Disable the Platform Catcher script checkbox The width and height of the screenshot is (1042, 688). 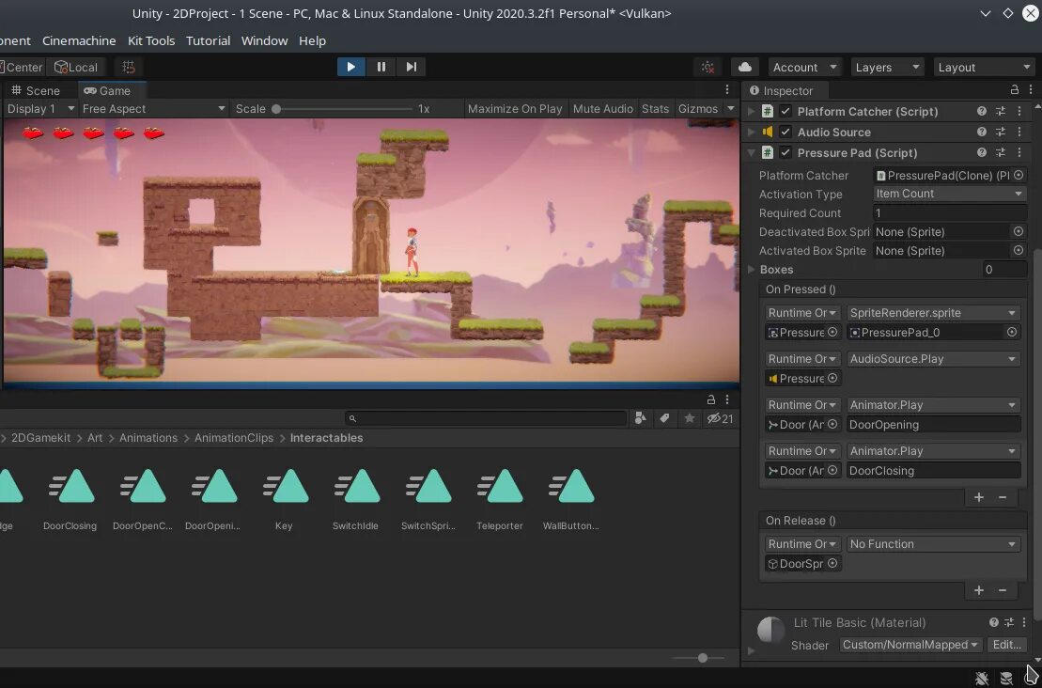click(785, 111)
